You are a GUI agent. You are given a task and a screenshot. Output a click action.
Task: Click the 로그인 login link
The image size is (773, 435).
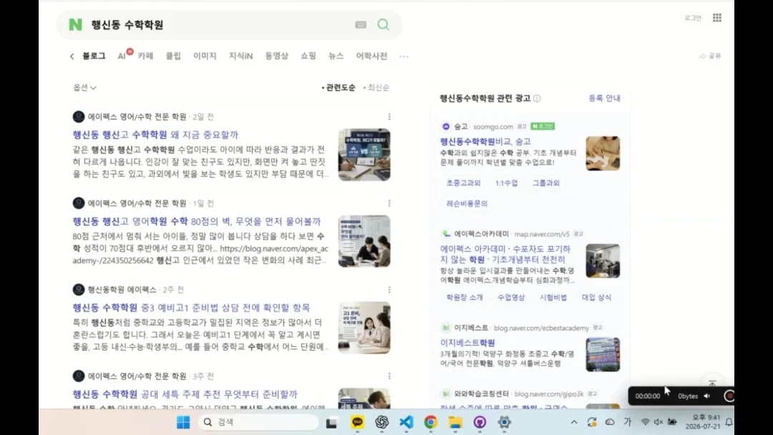pyautogui.click(x=693, y=18)
